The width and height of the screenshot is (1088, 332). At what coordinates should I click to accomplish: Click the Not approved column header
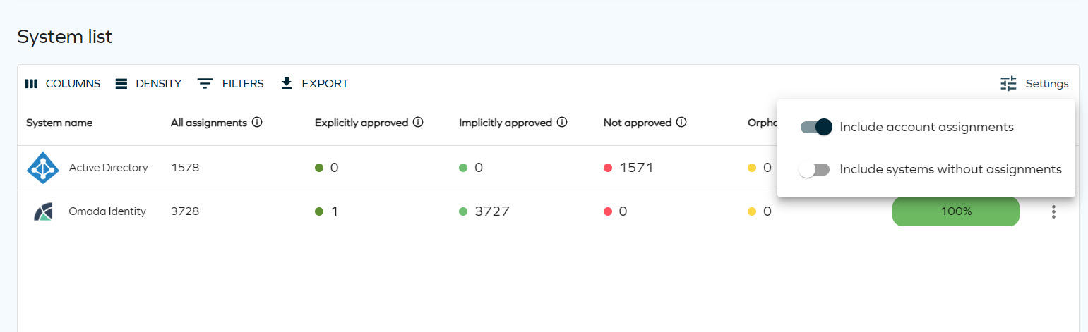(x=637, y=123)
